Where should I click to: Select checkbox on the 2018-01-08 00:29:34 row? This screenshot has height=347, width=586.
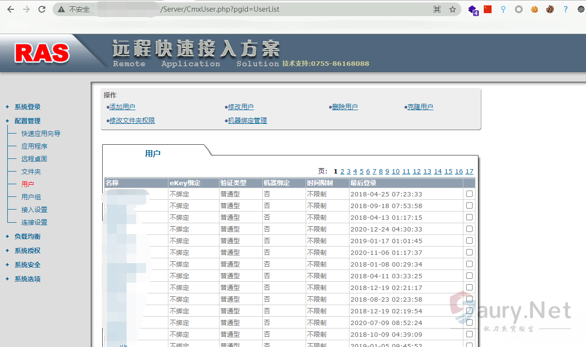[469, 264]
